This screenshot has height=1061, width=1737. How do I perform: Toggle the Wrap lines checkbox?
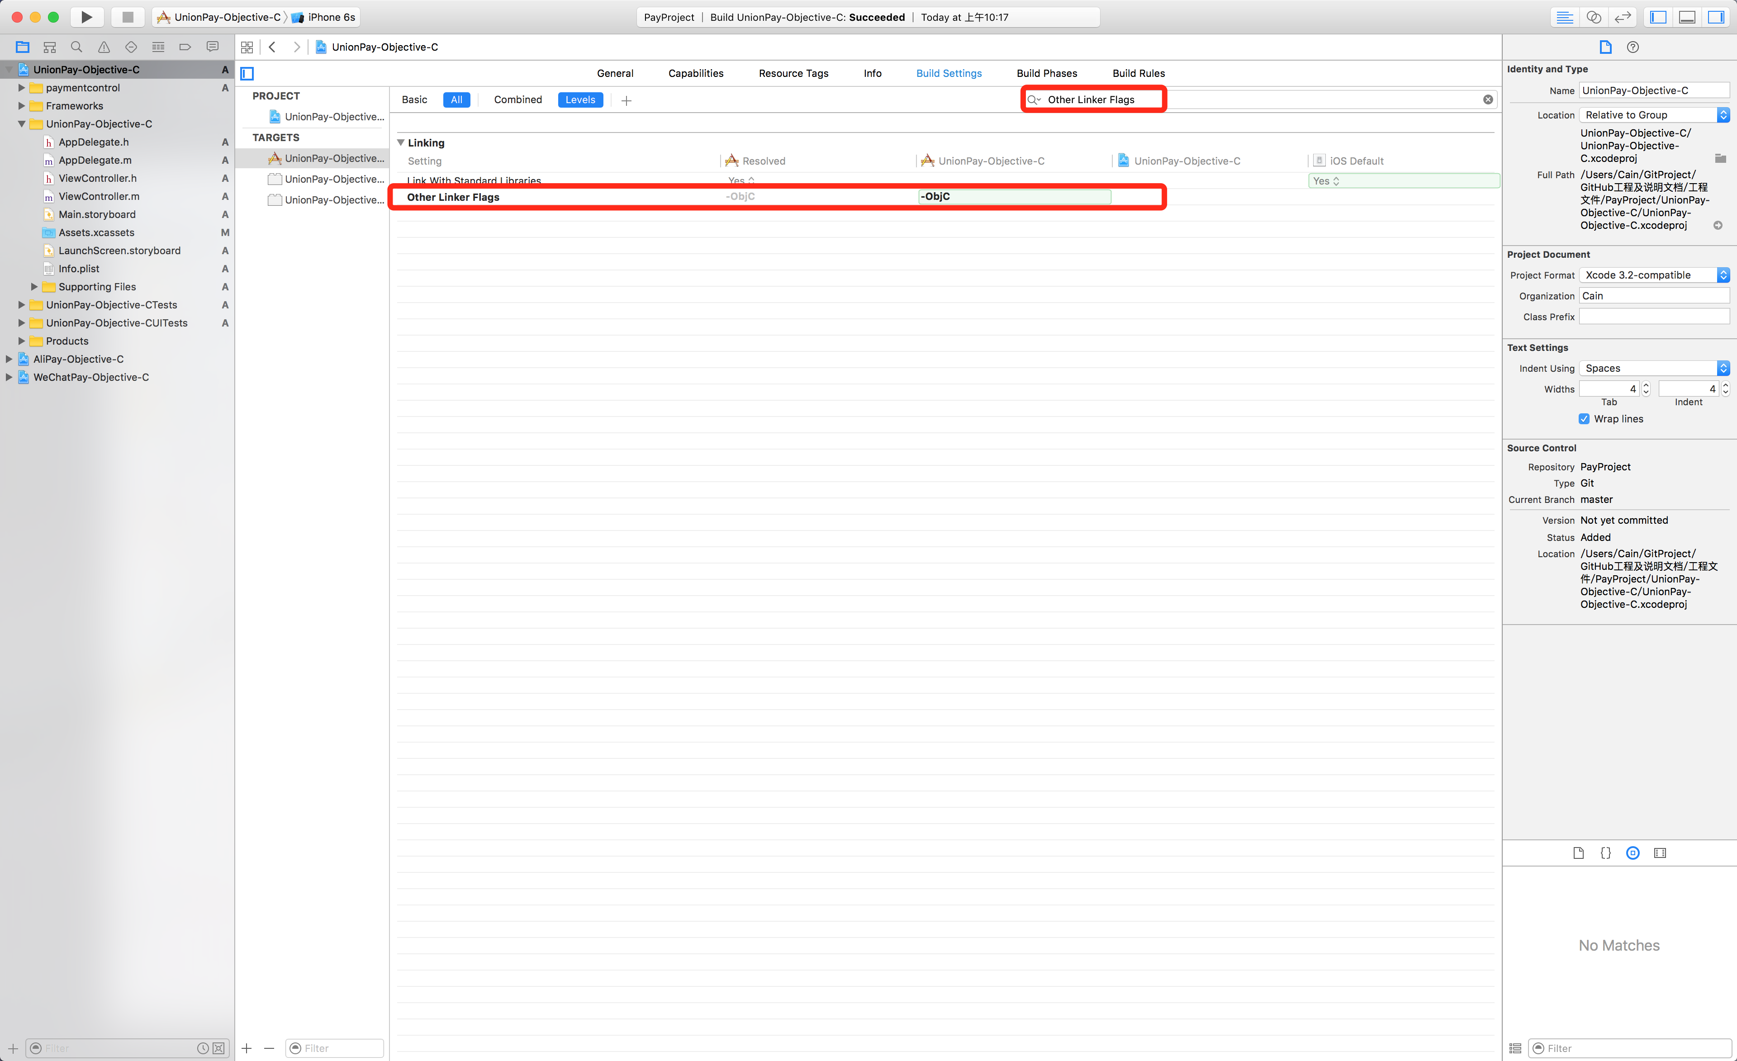click(1584, 419)
